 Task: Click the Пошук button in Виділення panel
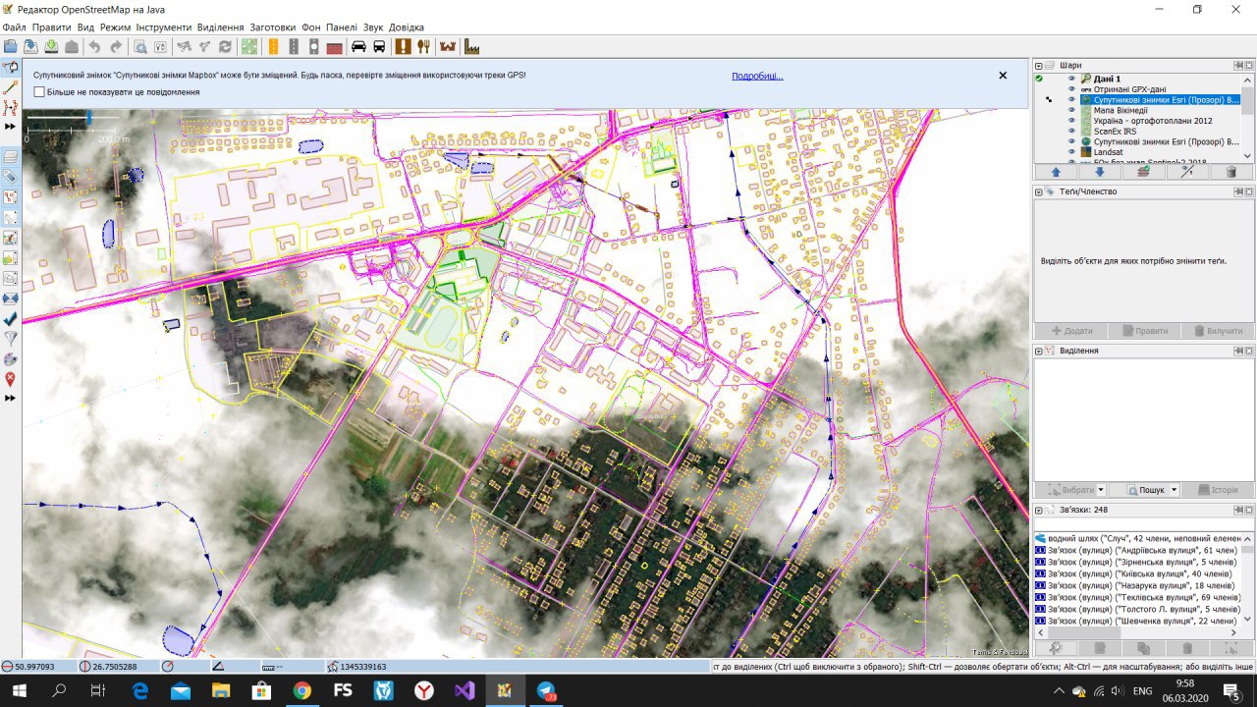point(1143,489)
